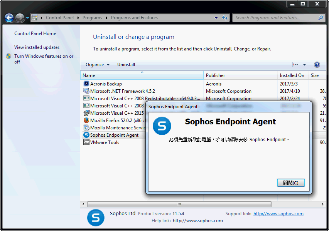The image size is (329, 231).
Task: Click Uninstall in the toolbar
Action: pyautogui.click(x=126, y=65)
